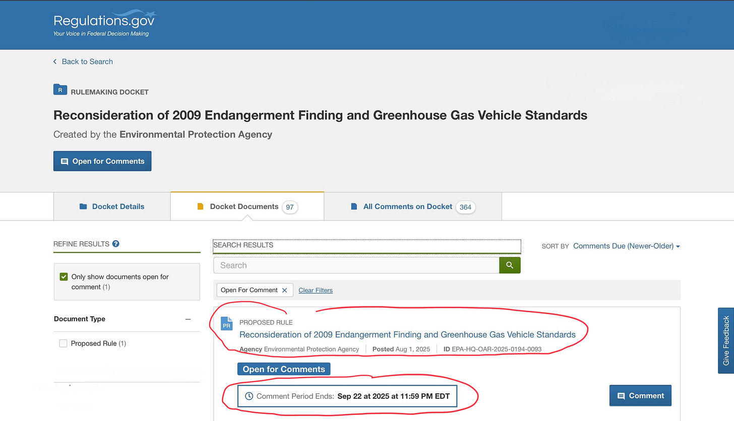Click the Docket Documents count badge 97
734x421 pixels.
(290, 207)
